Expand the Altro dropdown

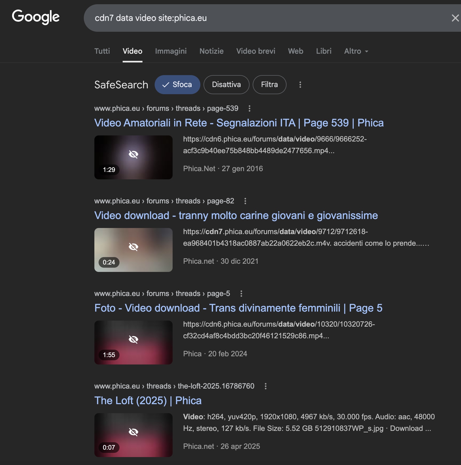[356, 51]
